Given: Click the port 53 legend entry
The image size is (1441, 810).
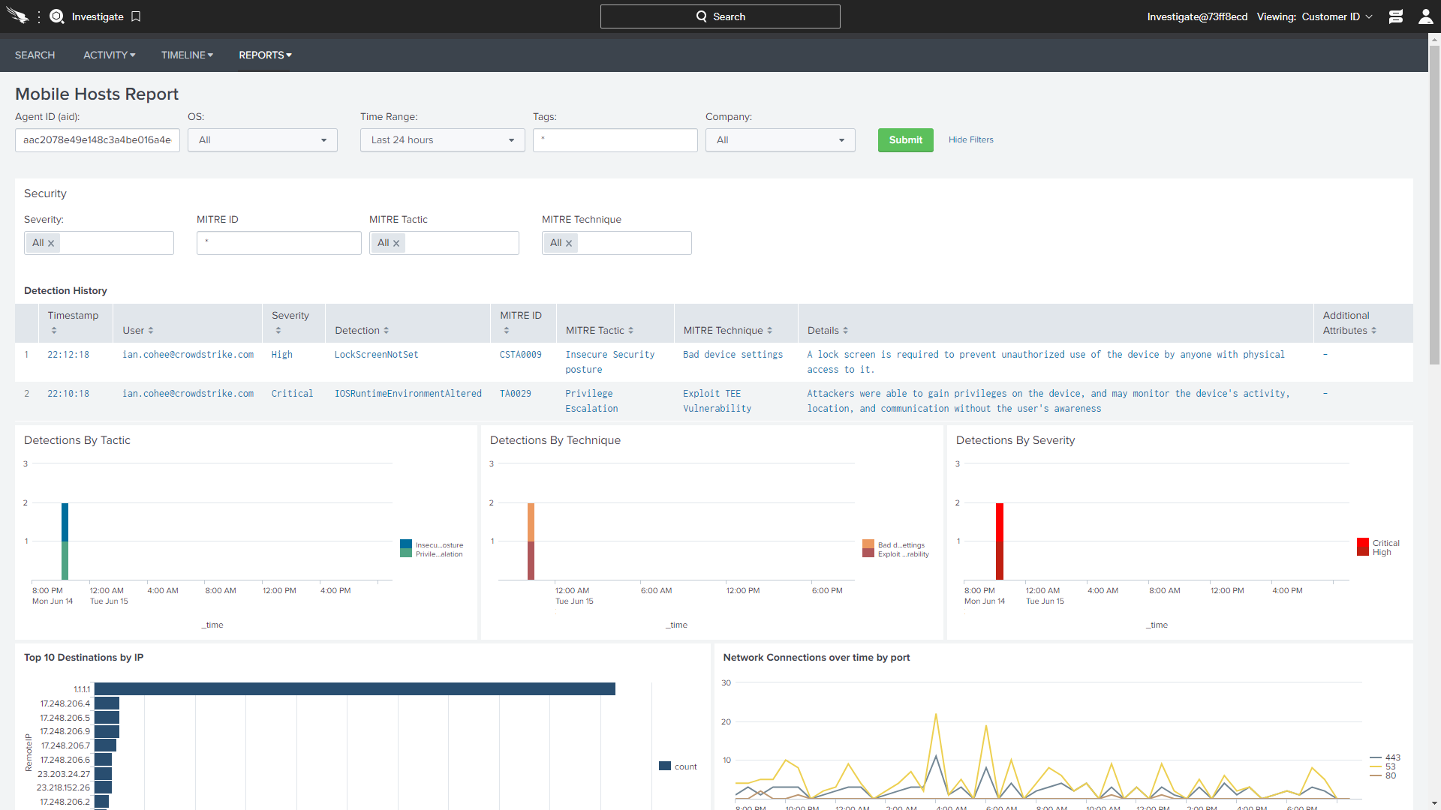Looking at the screenshot, I should pyautogui.click(x=1383, y=766).
